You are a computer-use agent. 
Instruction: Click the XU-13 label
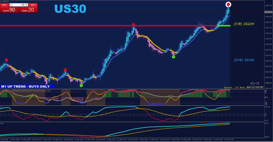coord(255,83)
